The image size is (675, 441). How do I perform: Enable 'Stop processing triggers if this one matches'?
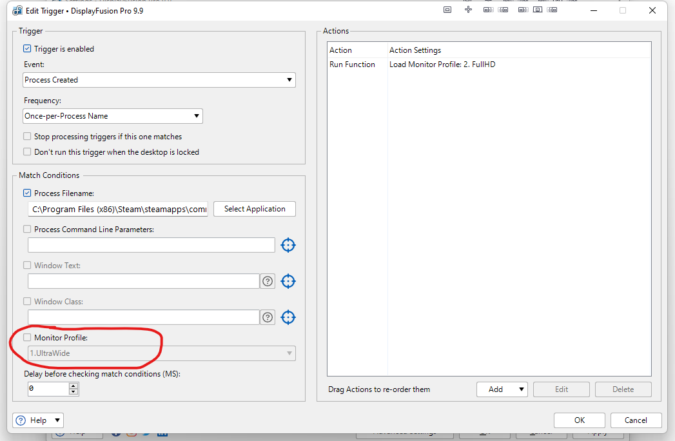pos(27,137)
